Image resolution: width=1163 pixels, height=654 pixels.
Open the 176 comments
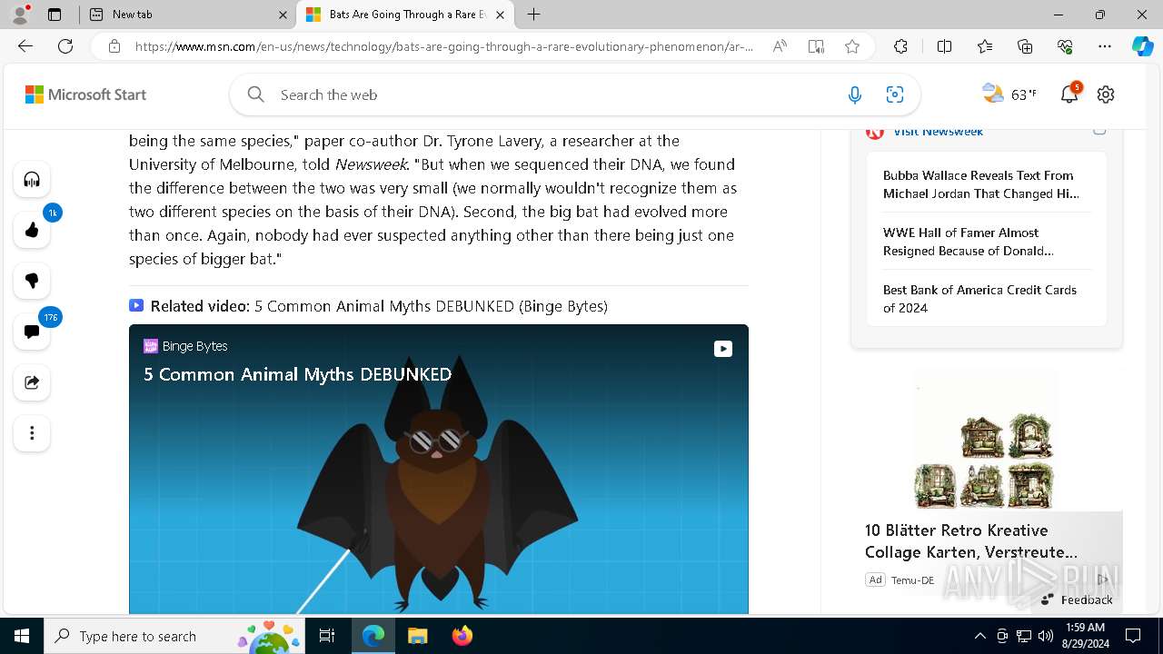(x=32, y=332)
